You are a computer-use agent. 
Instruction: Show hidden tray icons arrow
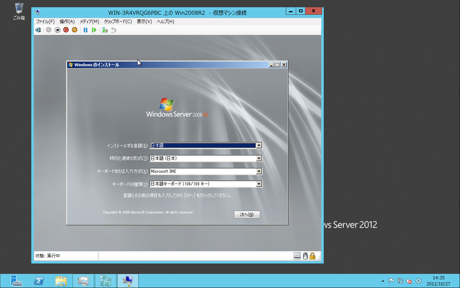tap(383, 281)
